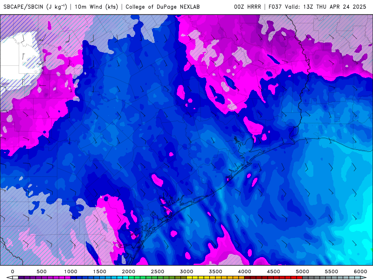Image resolution: width=373 pixels, height=280 pixels.
Task: Click the 2000 label on the color scale
Action: pyautogui.click(x=129, y=272)
